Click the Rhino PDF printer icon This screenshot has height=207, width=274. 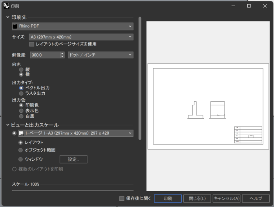15,26
